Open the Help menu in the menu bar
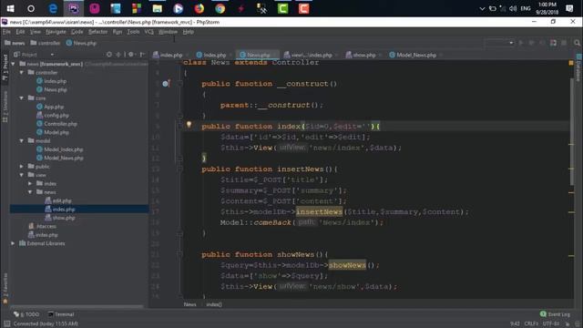This screenshot has width=583, height=328. tap(189, 32)
